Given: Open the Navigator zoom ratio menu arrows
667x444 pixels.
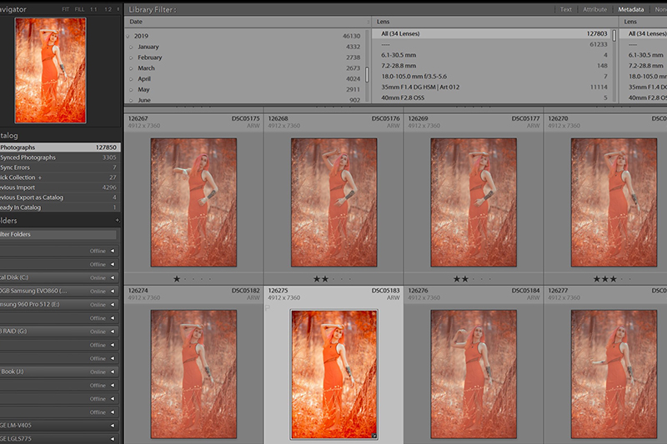Looking at the screenshot, I should coord(118,9).
